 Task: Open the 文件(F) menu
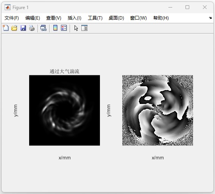click(12, 18)
